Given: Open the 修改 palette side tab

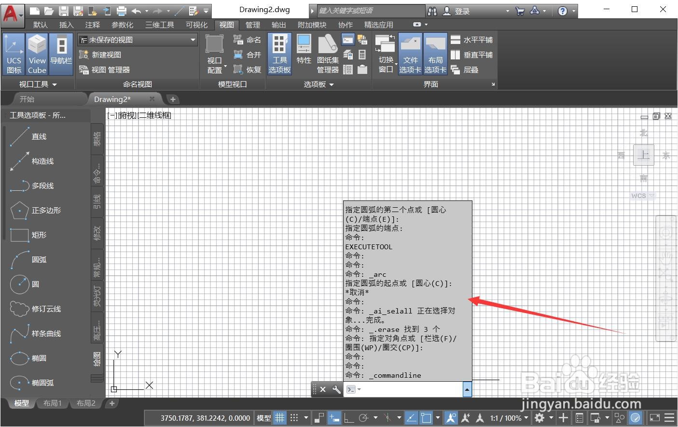Looking at the screenshot, I should 97,233.
